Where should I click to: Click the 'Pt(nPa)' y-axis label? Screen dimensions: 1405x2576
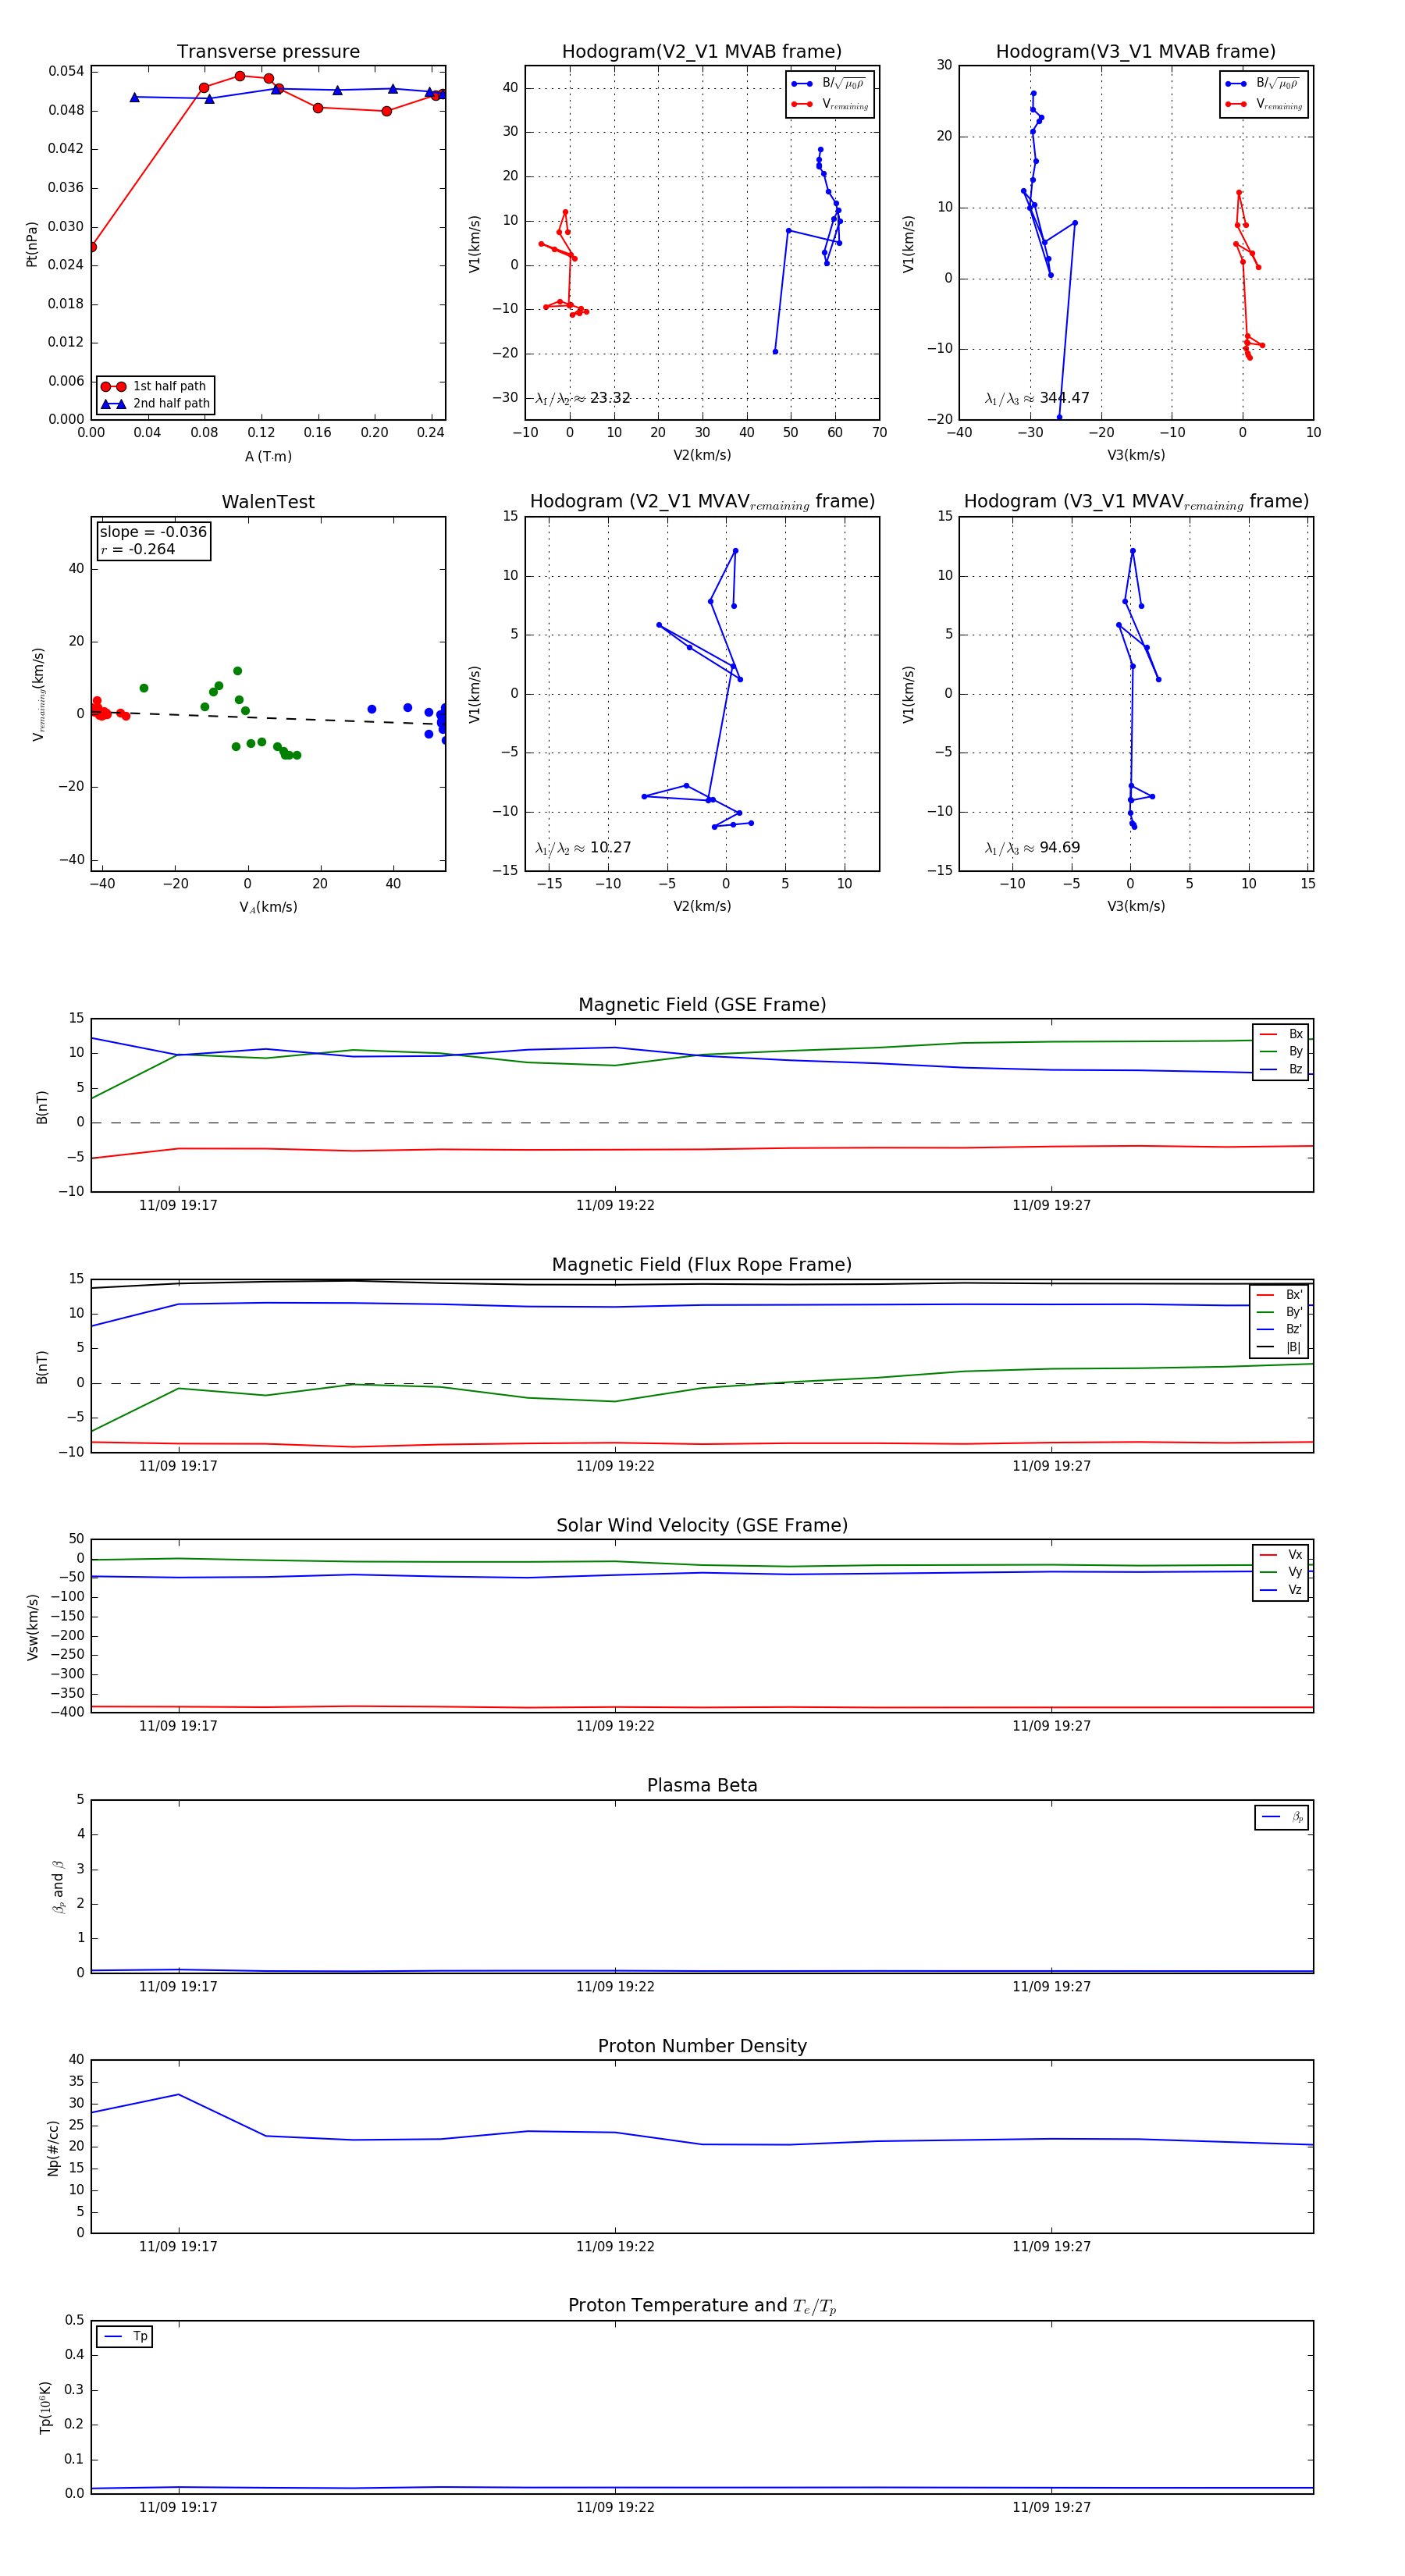(32, 244)
